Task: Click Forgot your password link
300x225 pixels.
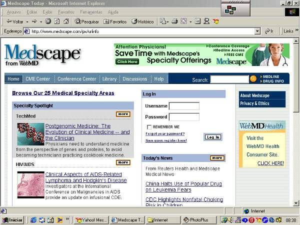Action: pyautogui.click(x=165, y=133)
